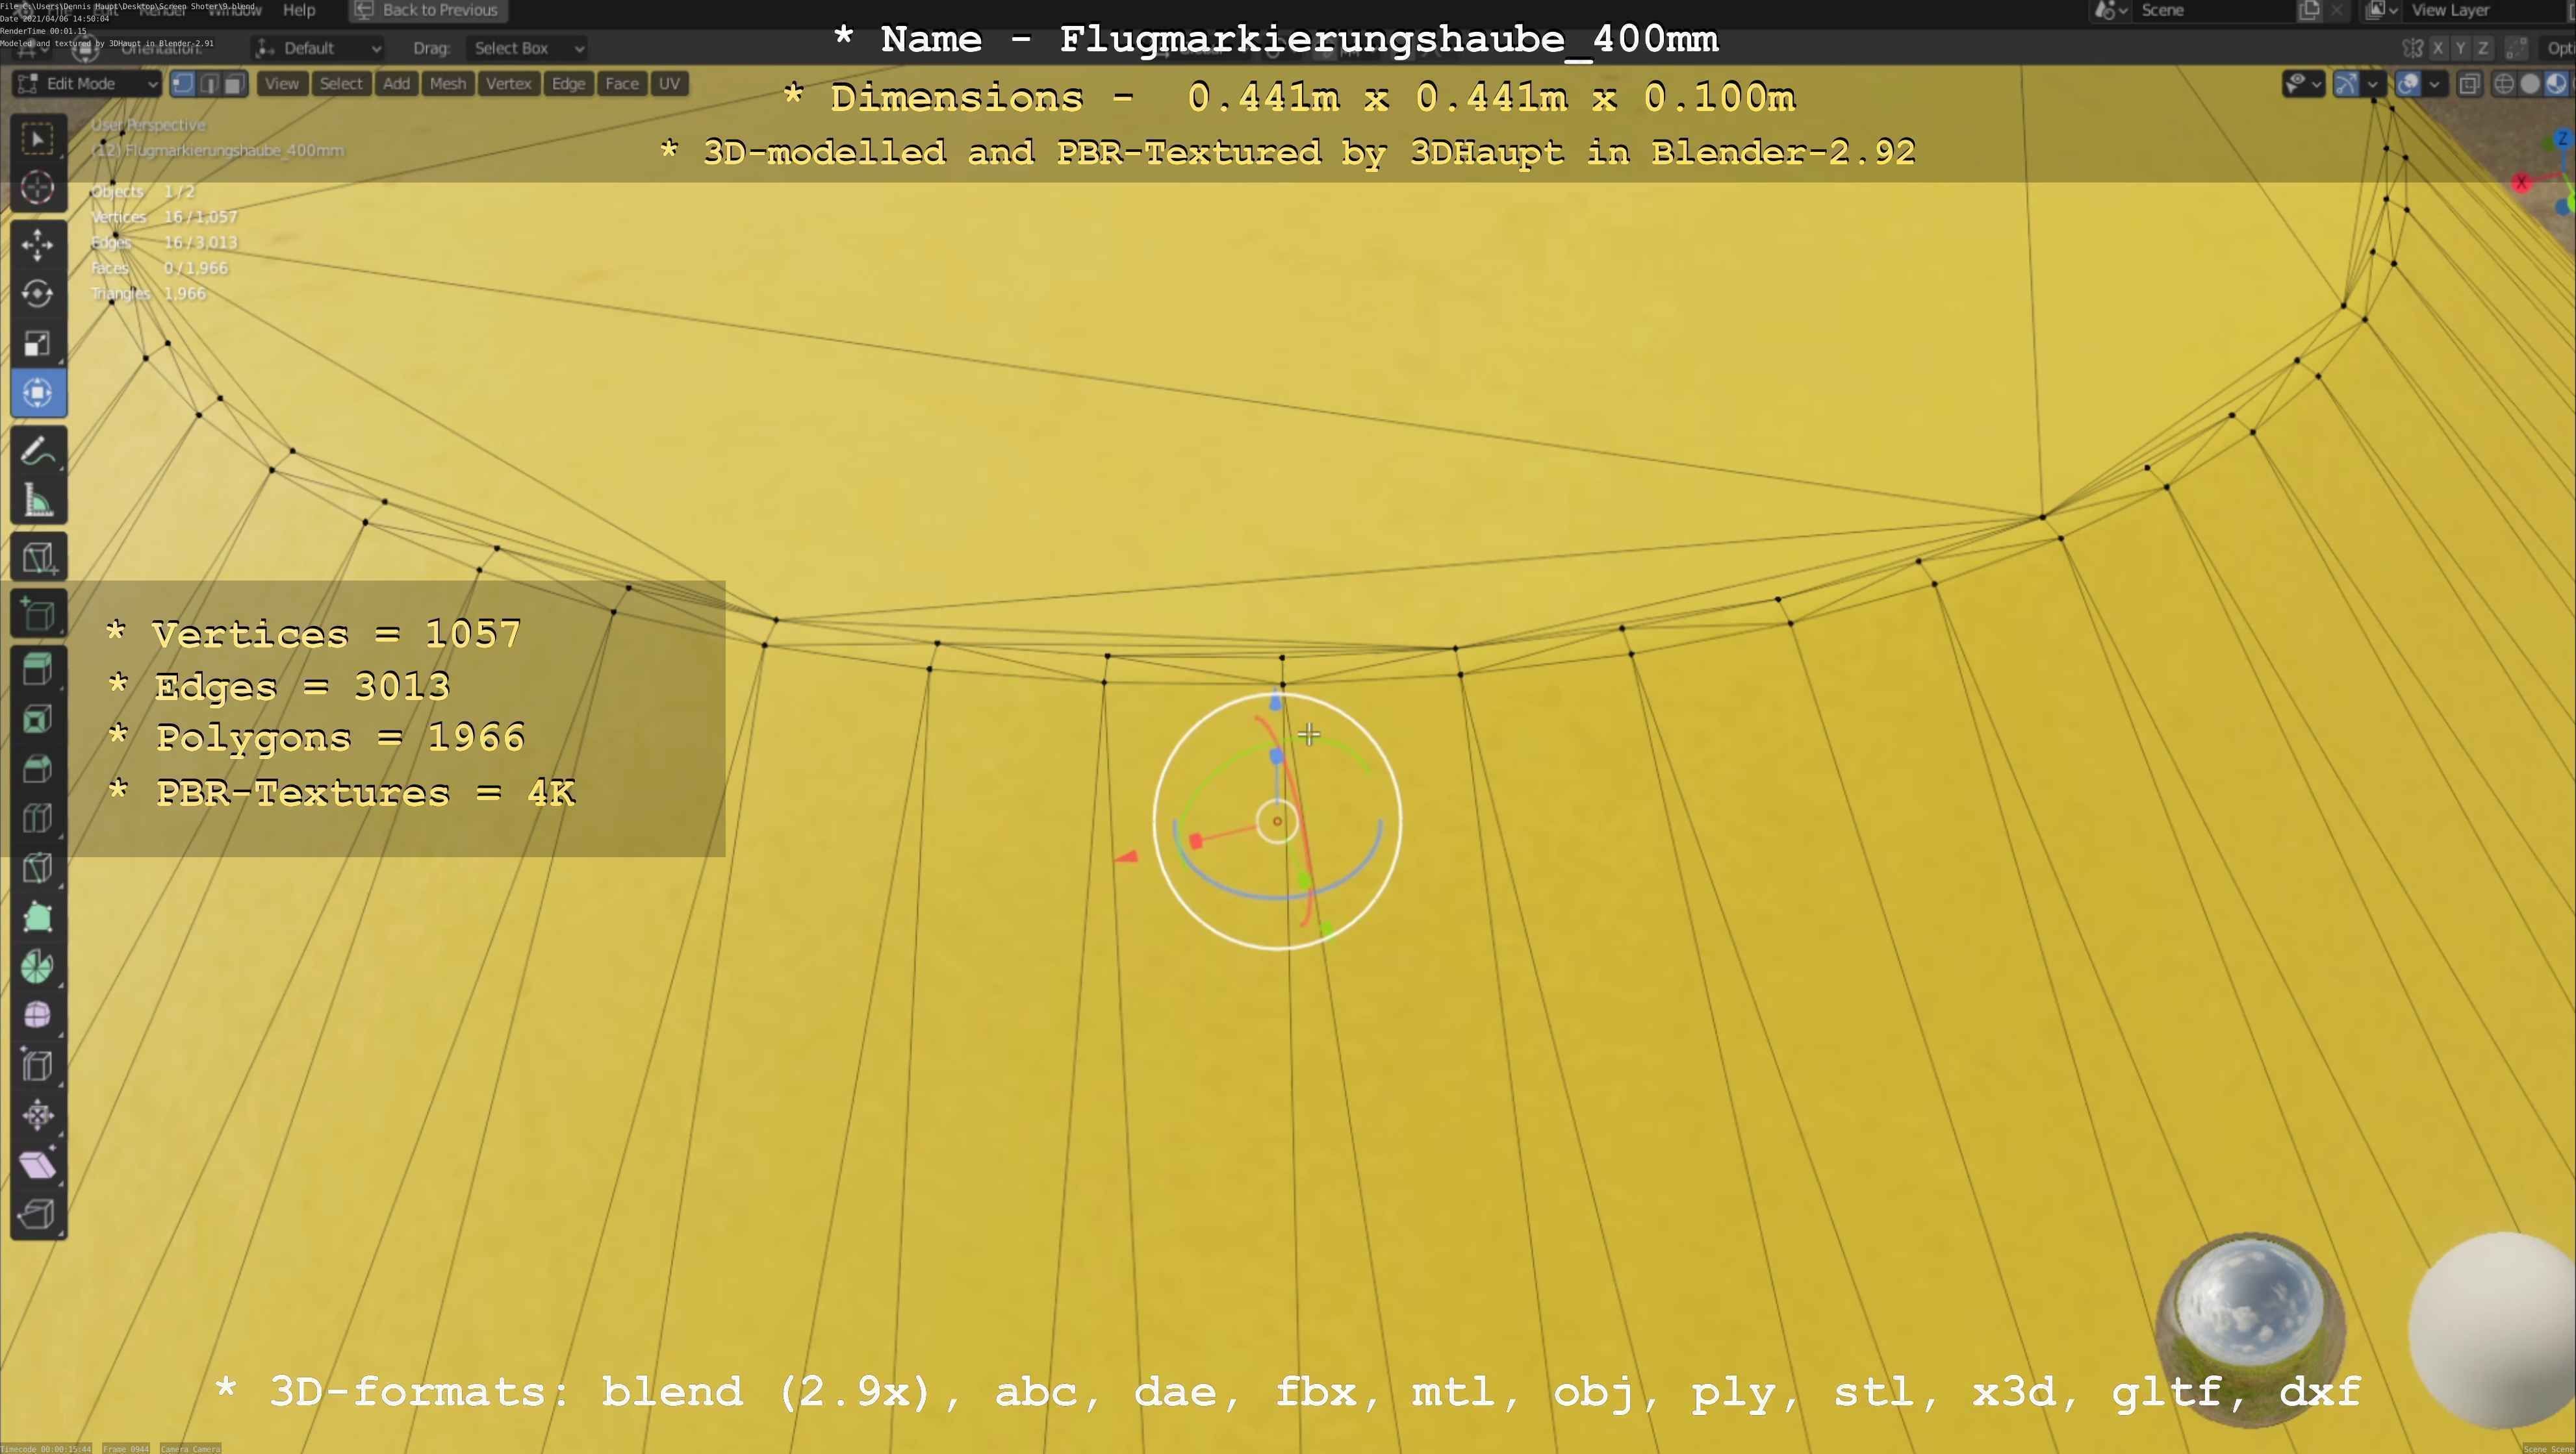Select the Cursor tool
Screen dimensions: 2576x1454
pyautogui.click(x=38, y=188)
